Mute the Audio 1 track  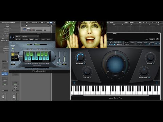click(28, 30)
